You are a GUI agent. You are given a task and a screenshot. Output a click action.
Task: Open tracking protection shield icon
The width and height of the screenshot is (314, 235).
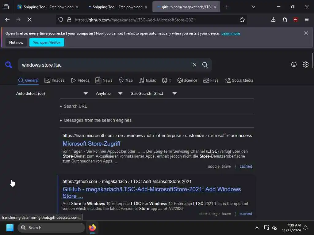click(x=61, y=20)
